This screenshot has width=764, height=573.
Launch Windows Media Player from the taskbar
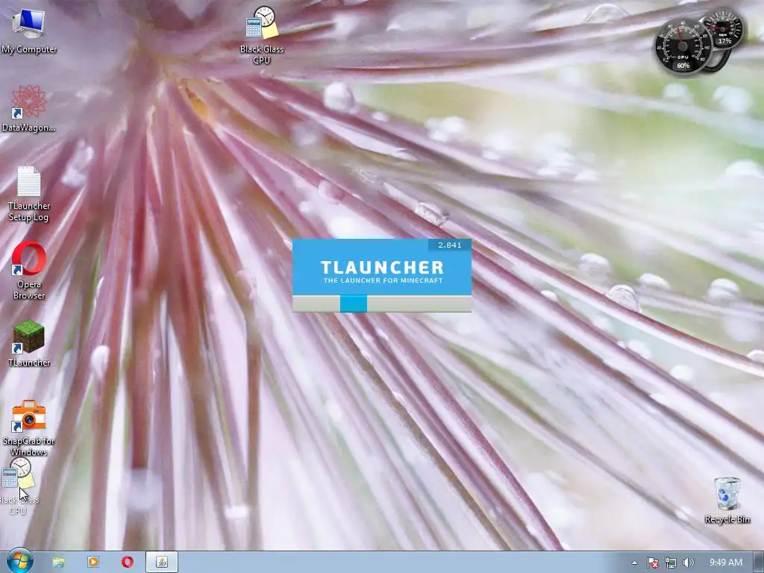pos(93,563)
